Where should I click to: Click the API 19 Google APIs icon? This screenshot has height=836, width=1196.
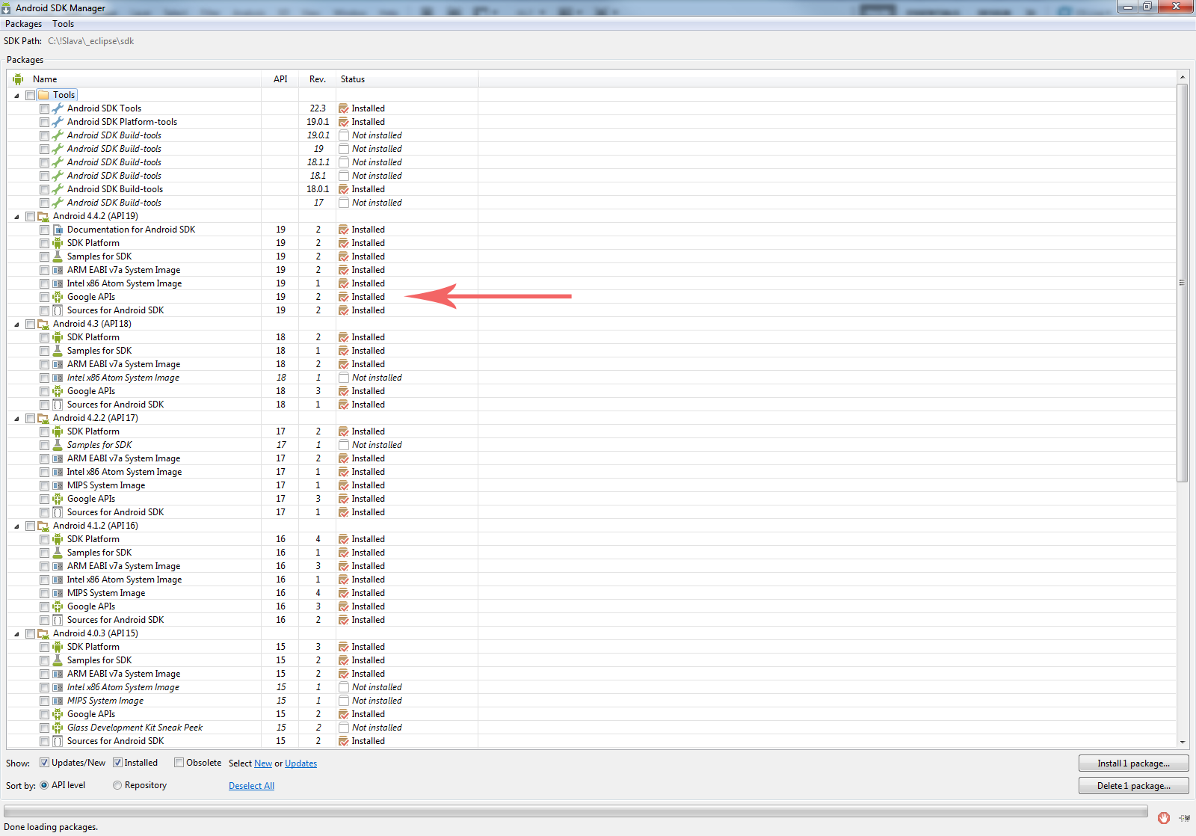[58, 297]
